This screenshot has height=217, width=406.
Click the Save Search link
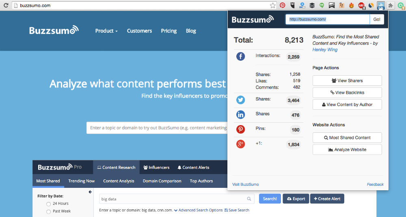tap(237, 210)
